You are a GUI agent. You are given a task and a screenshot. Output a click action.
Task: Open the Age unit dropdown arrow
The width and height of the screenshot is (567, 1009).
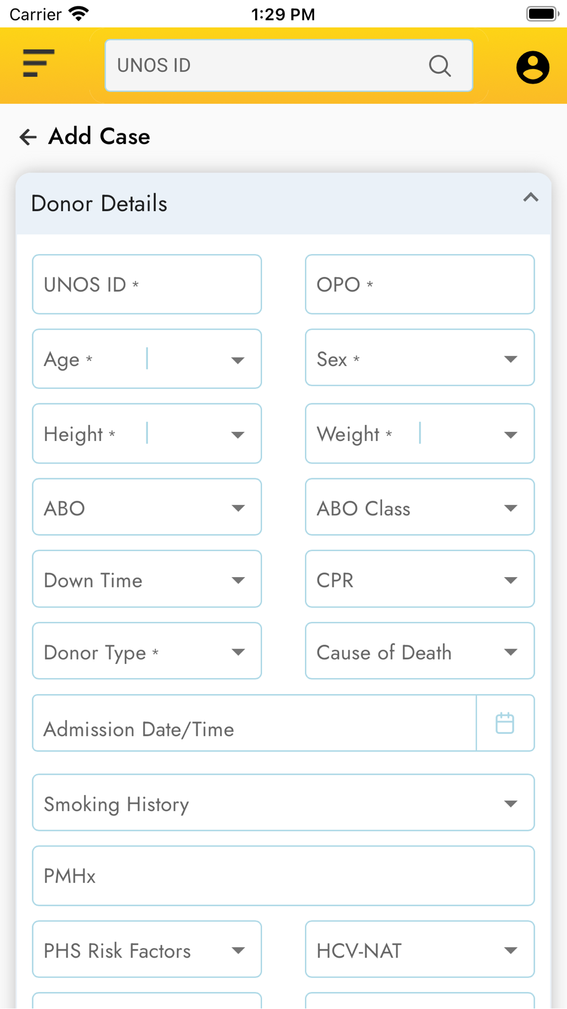pos(238,360)
